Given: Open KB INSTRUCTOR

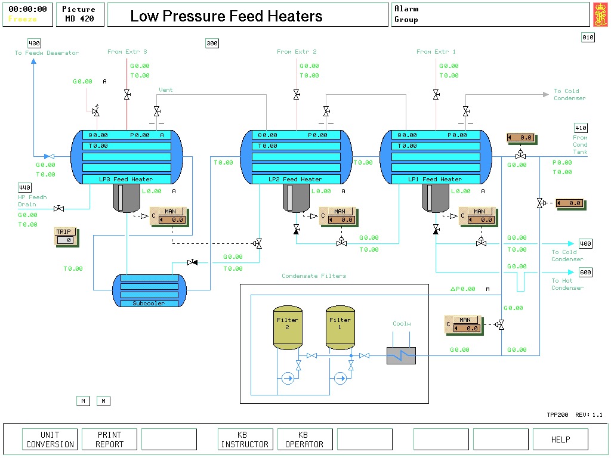Looking at the screenshot, I should tap(245, 440).
